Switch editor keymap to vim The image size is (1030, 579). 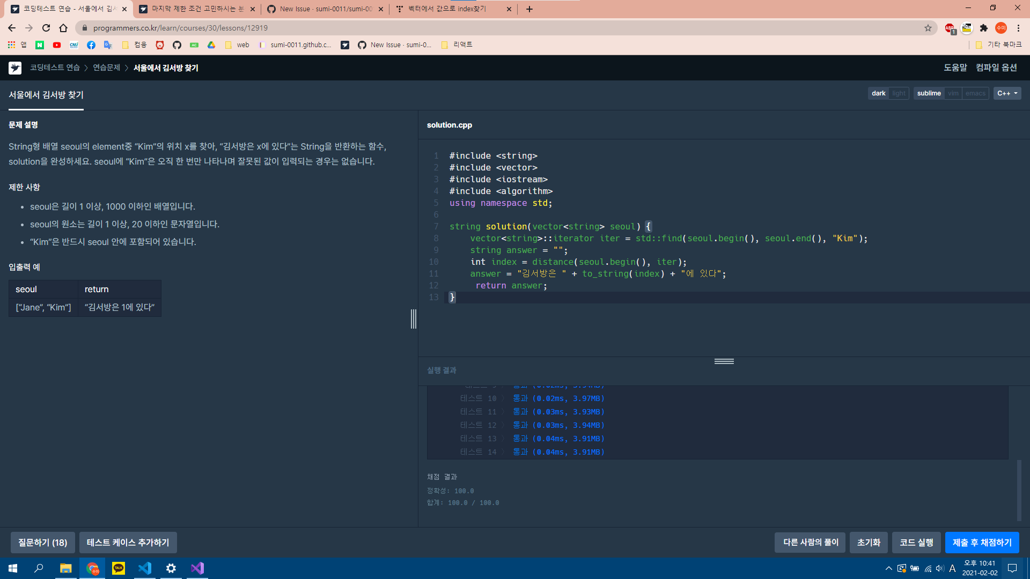click(x=953, y=93)
